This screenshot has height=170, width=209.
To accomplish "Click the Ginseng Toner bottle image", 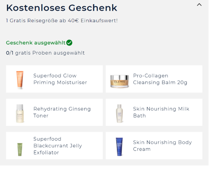I will 20,113.
